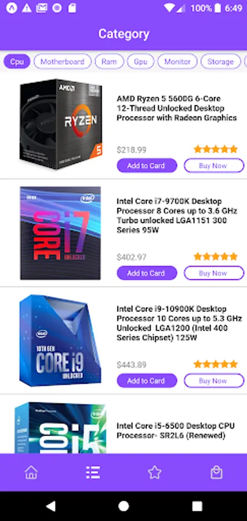Switch to the Gpu category

click(x=141, y=61)
